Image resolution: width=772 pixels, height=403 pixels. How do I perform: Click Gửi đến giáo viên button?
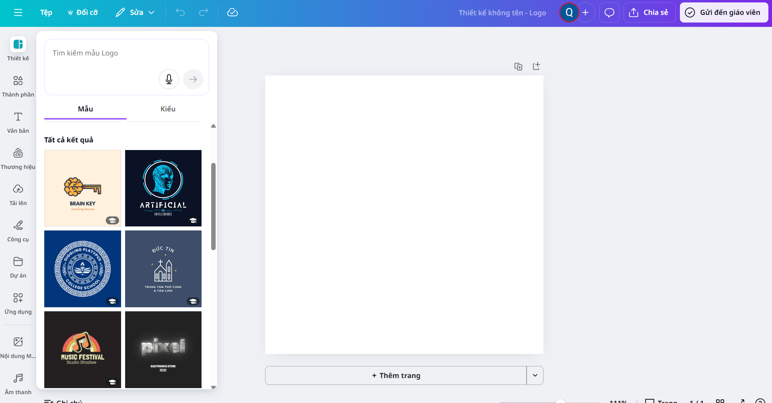[x=724, y=12]
